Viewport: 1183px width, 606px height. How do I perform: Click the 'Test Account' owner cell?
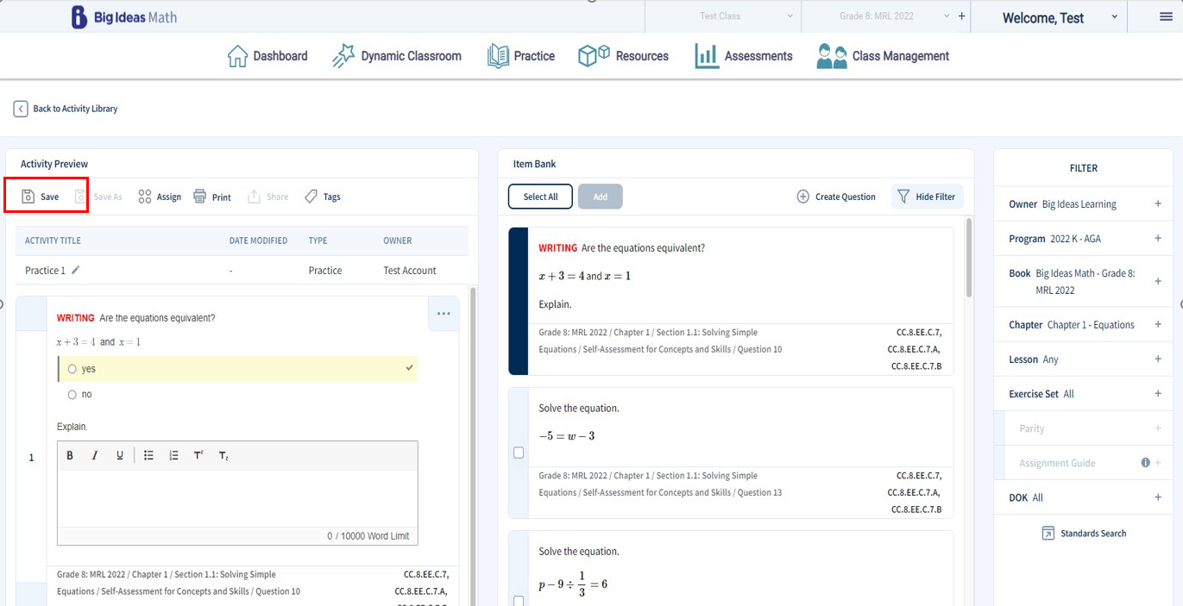point(410,271)
